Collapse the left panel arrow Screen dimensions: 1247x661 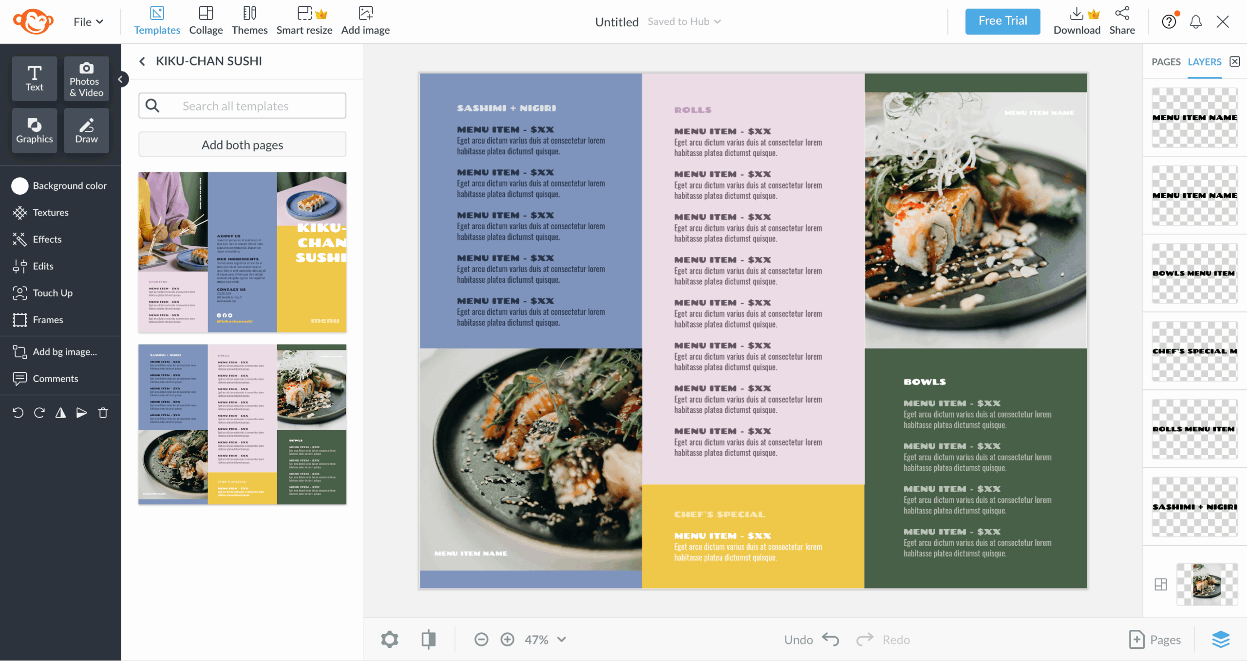[120, 79]
